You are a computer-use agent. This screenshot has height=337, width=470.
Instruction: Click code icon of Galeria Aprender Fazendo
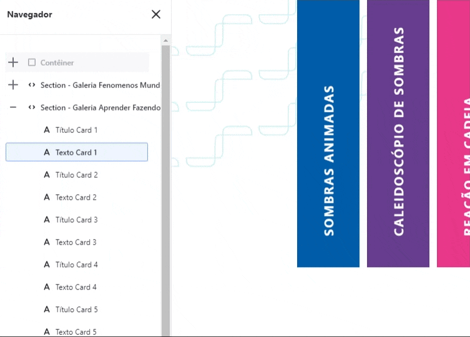click(32, 107)
